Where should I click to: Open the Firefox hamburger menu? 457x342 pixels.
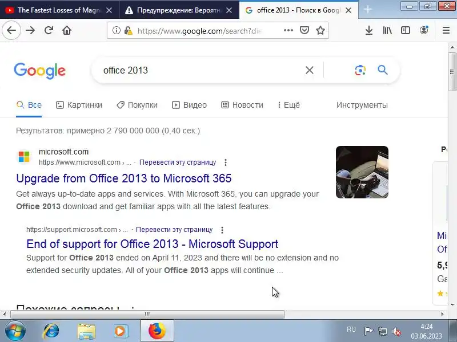[x=446, y=30]
